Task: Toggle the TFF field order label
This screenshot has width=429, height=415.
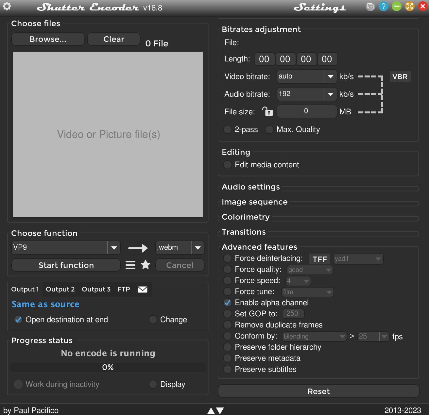Action: [x=319, y=259]
